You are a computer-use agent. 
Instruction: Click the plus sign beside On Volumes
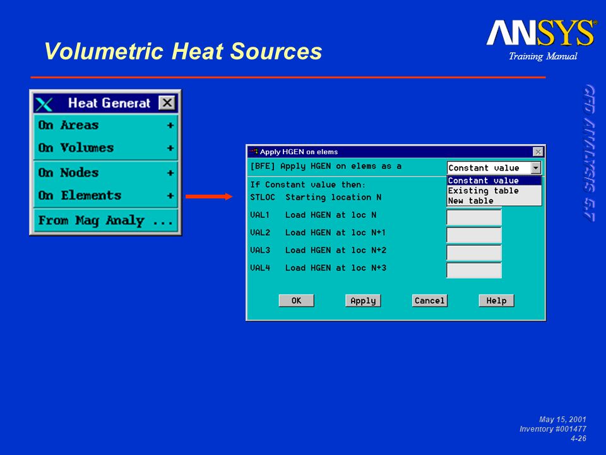[170, 148]
